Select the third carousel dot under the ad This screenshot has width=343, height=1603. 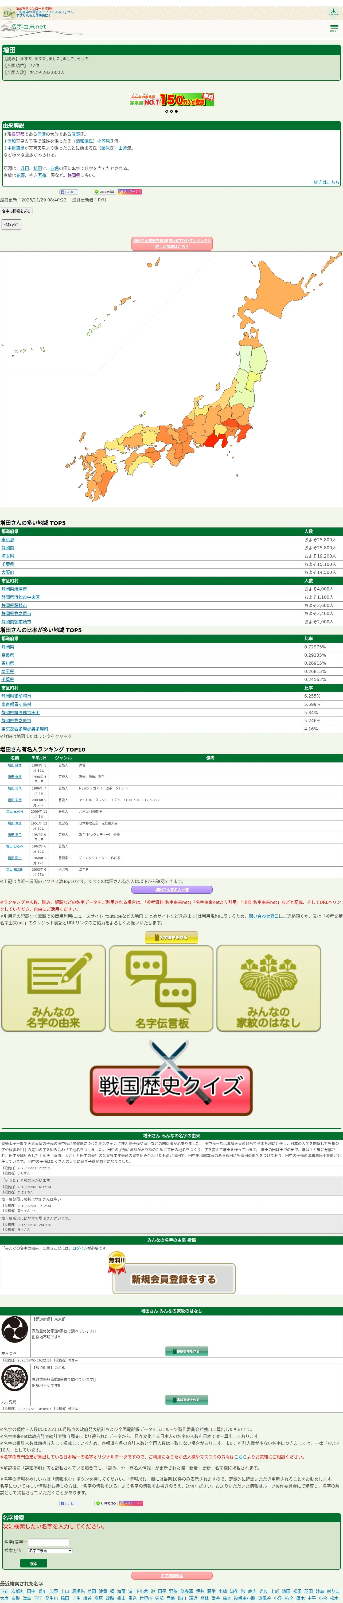176,111
